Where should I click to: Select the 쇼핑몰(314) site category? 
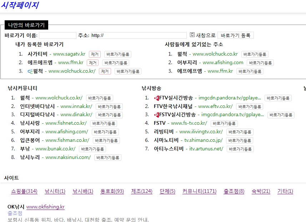pos(24,191)
